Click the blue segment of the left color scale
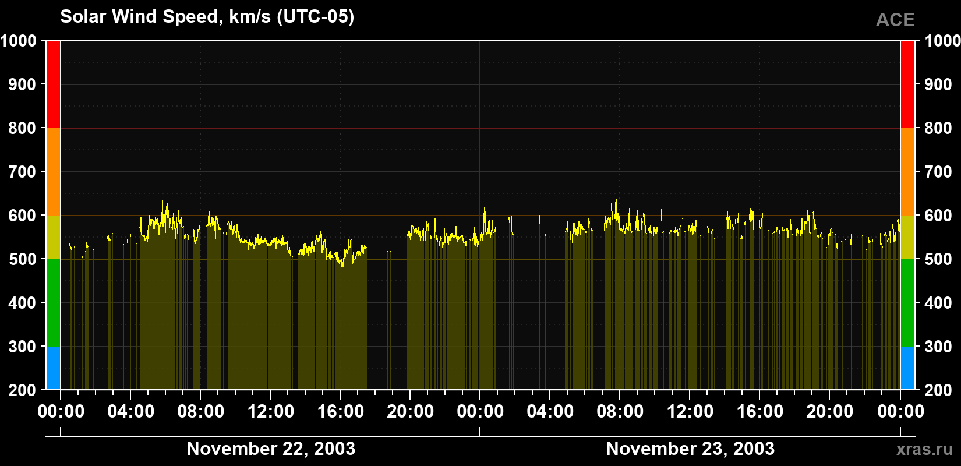The image size is (961, 466). coord(53,368)
